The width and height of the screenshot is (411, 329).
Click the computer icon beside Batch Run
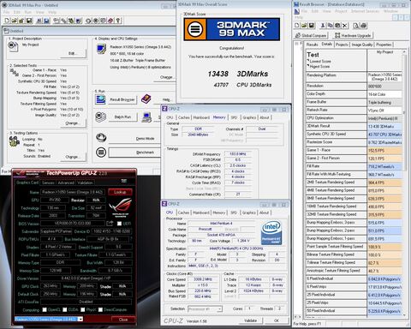146,117
